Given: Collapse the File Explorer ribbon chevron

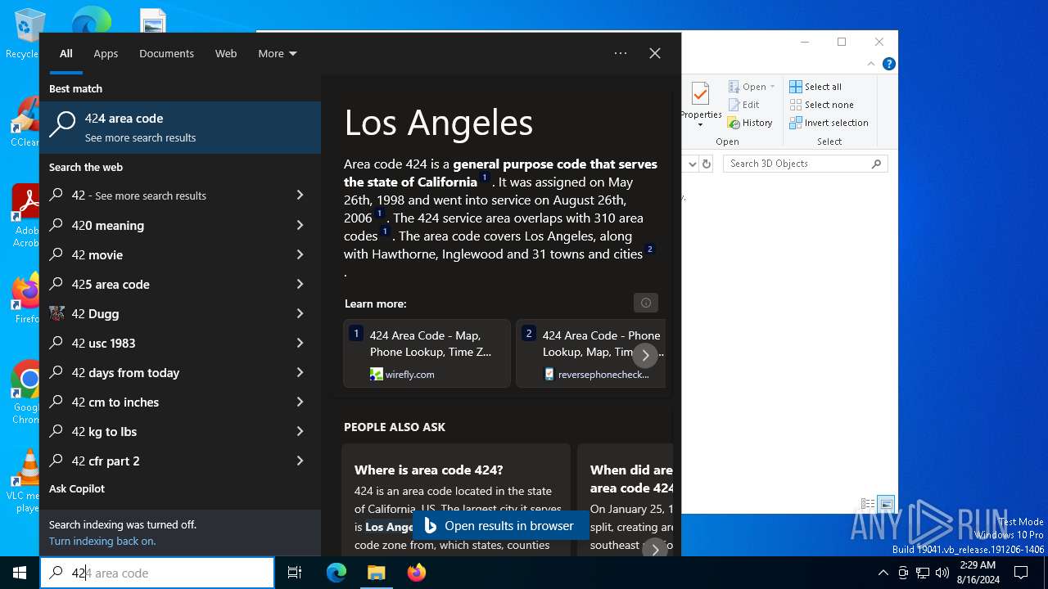Looking at the screenshot, I should pyautogui.click(x=873, y=64).
